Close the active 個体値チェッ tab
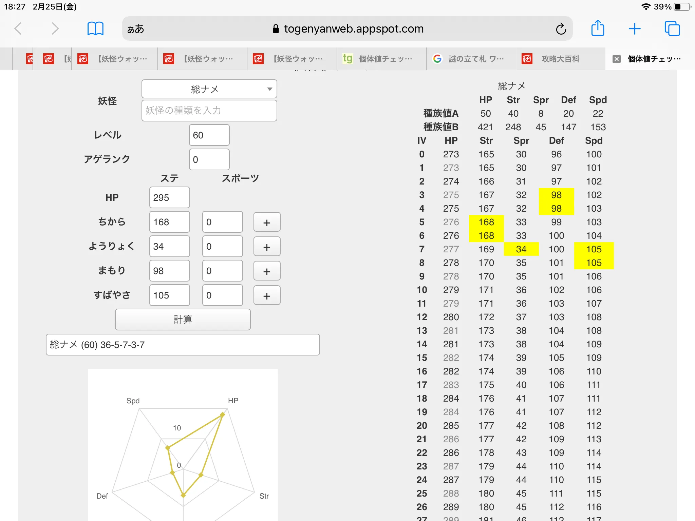Screen dimensions: 695x521 617,59
